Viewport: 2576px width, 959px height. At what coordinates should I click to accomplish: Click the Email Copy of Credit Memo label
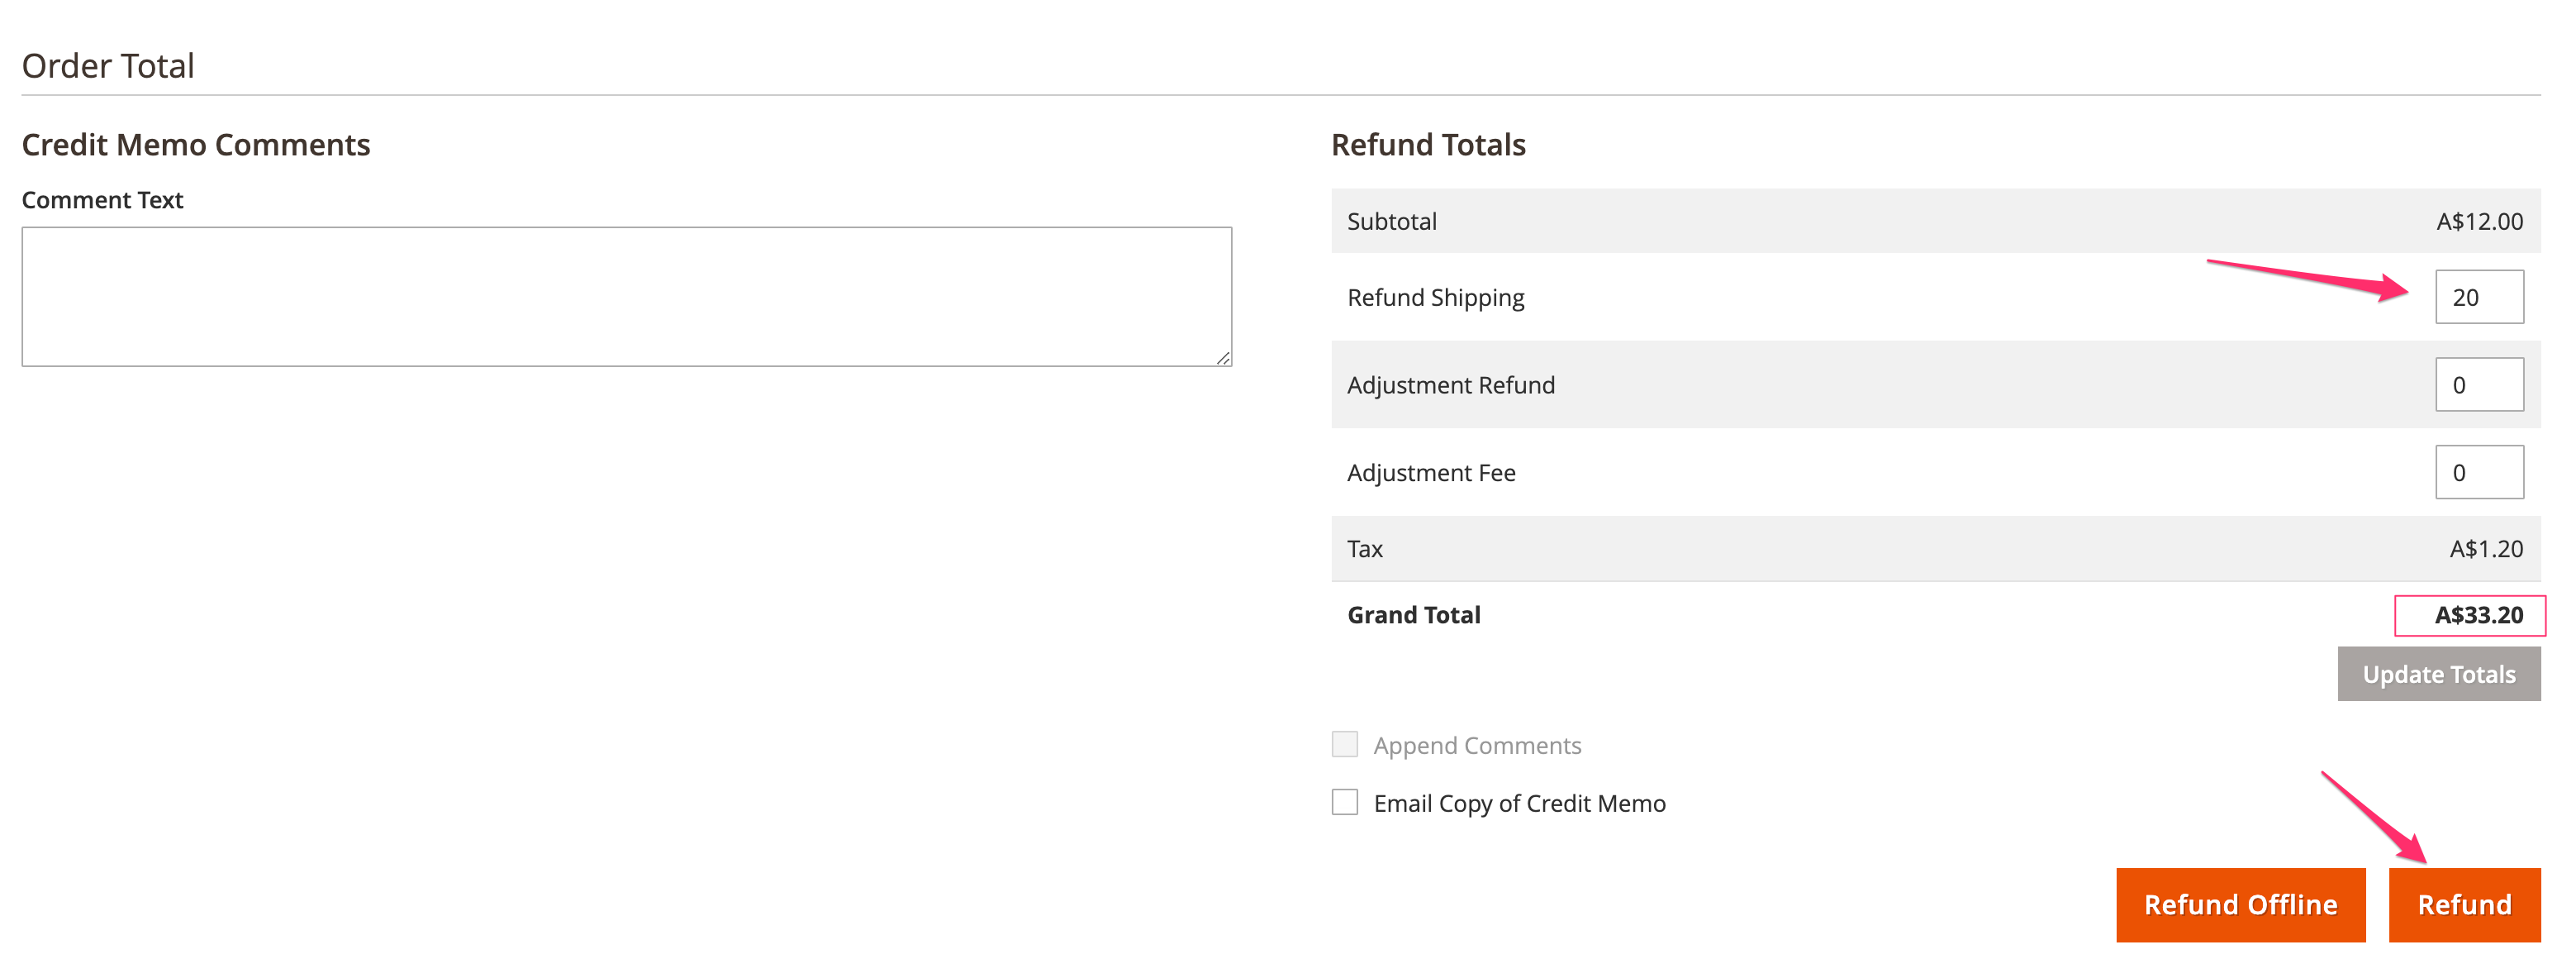[1519, 804]
